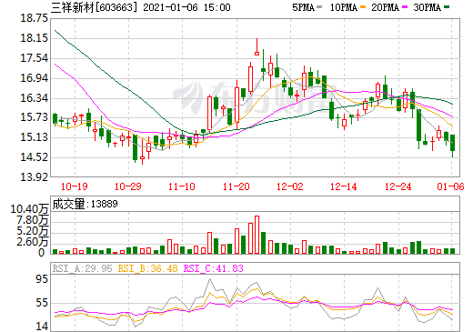473x332 pixels.
Task: Click the 18.15 price axis label
Action: (x=35, y=38)
